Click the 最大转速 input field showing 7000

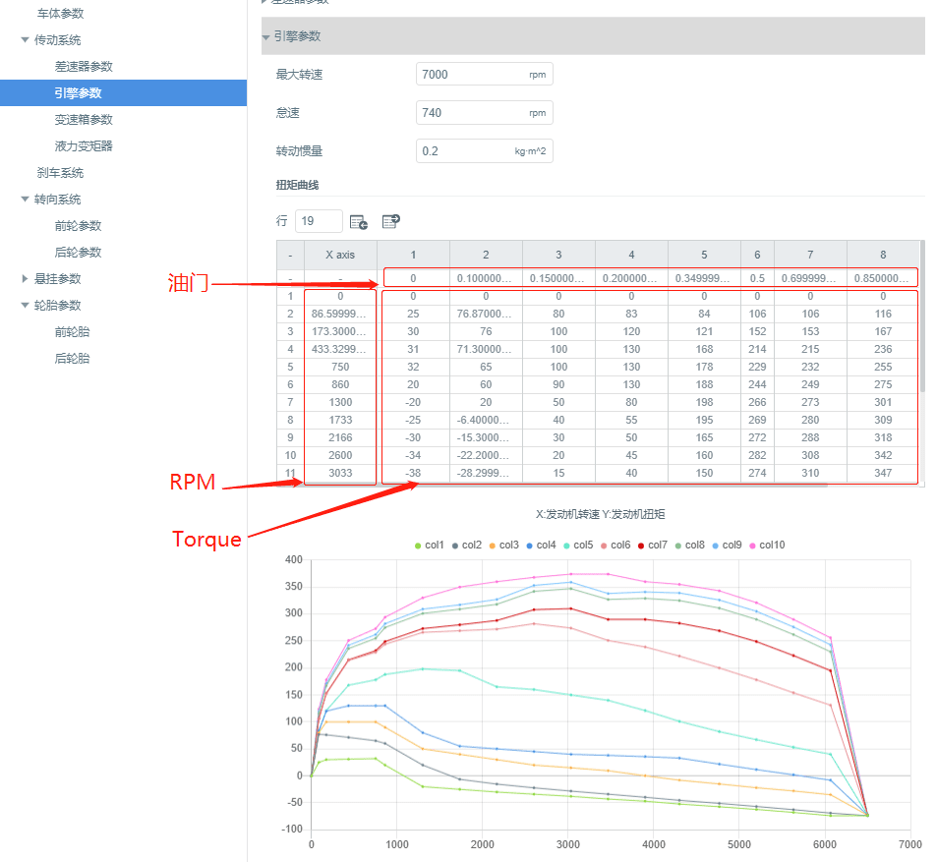click(x=484, y=74)
